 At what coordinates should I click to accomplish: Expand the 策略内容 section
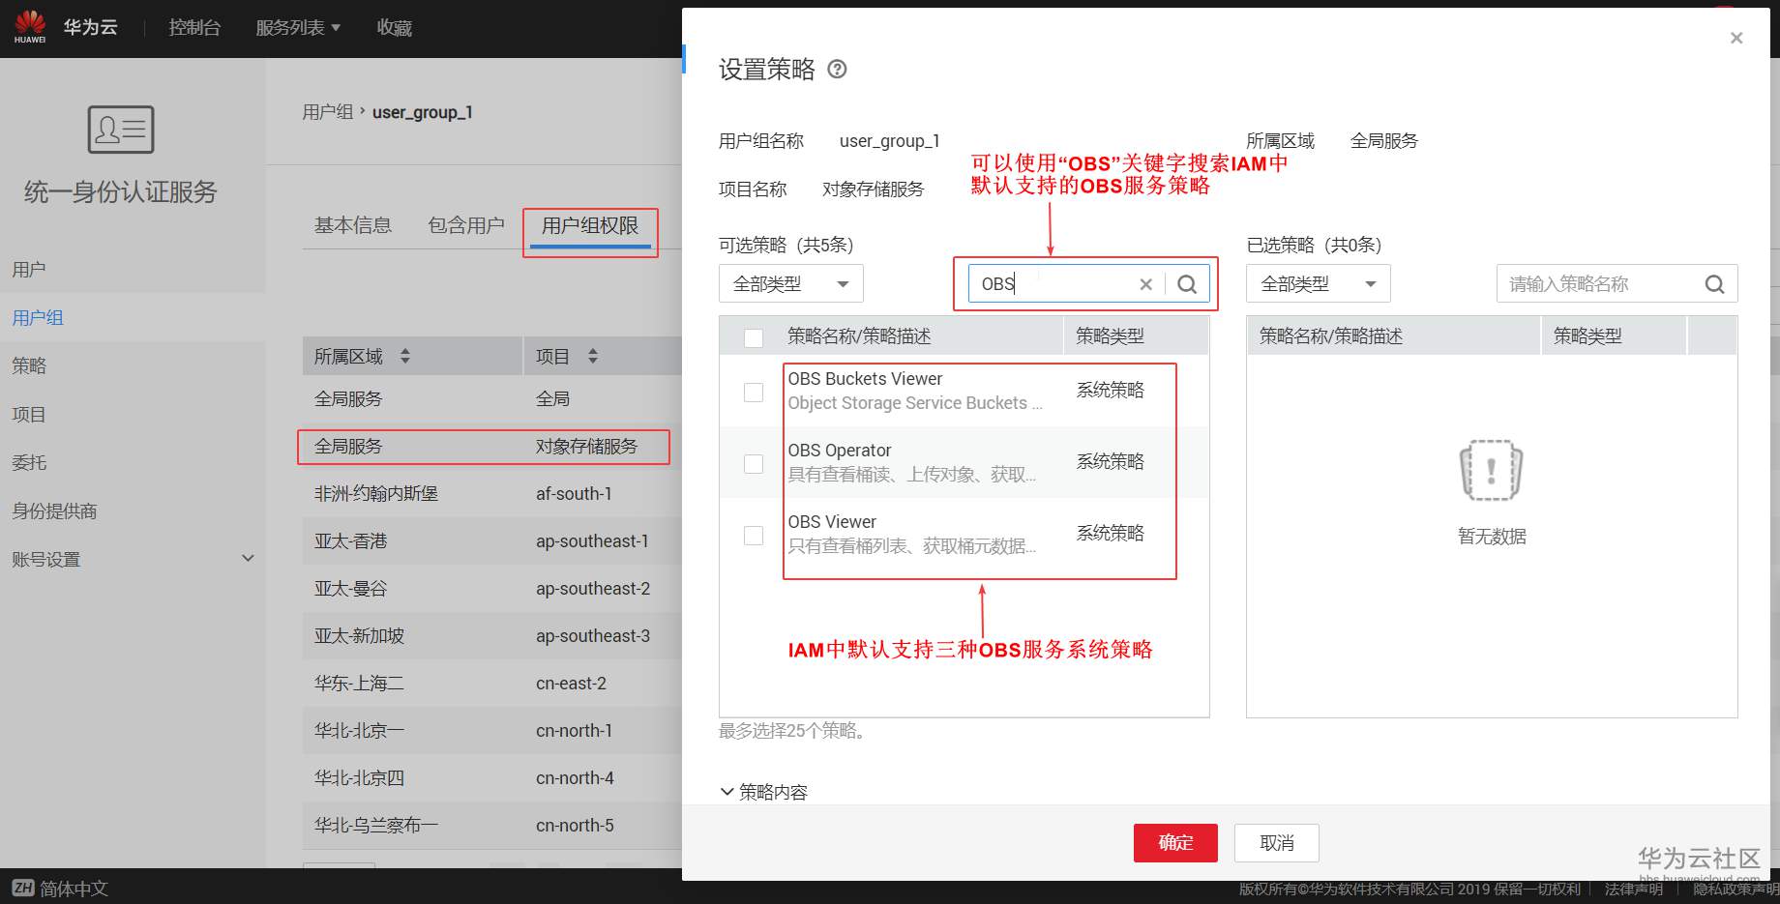click(x=764, y=792)
